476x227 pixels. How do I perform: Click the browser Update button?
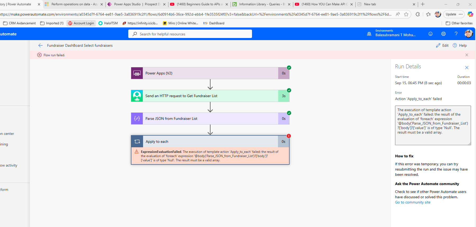tap(451, 14)
